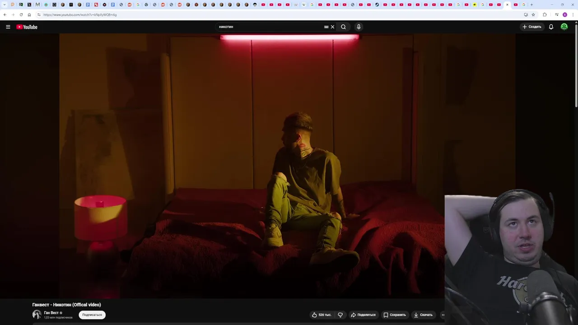Close the current active tab
The image size is (578, 325).
pos(507,5)
